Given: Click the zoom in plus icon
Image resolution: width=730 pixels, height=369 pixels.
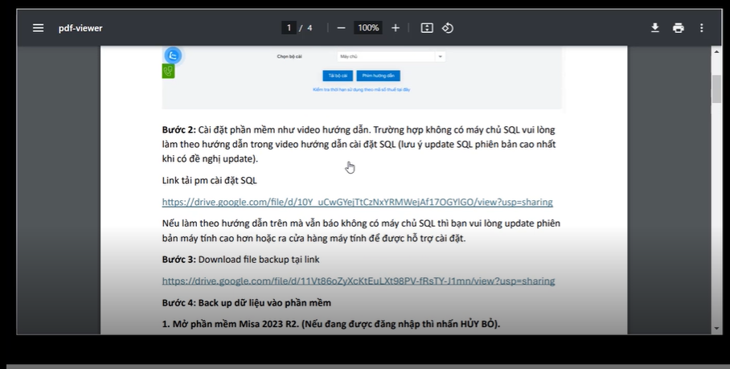Looking at the screenshot, I should pos(396,28).
